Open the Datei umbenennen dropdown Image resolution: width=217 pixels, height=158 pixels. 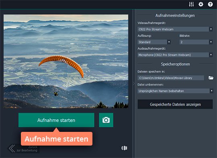(x=175, y=91)
